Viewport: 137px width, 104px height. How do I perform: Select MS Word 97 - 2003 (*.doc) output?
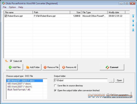click(x=25, y=81)
